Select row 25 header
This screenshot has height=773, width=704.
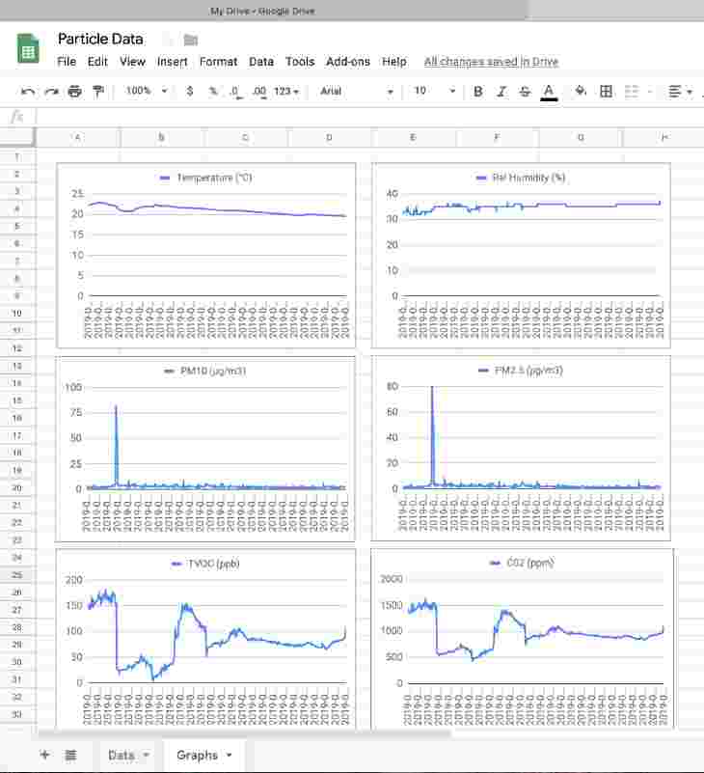coord(17,575)
